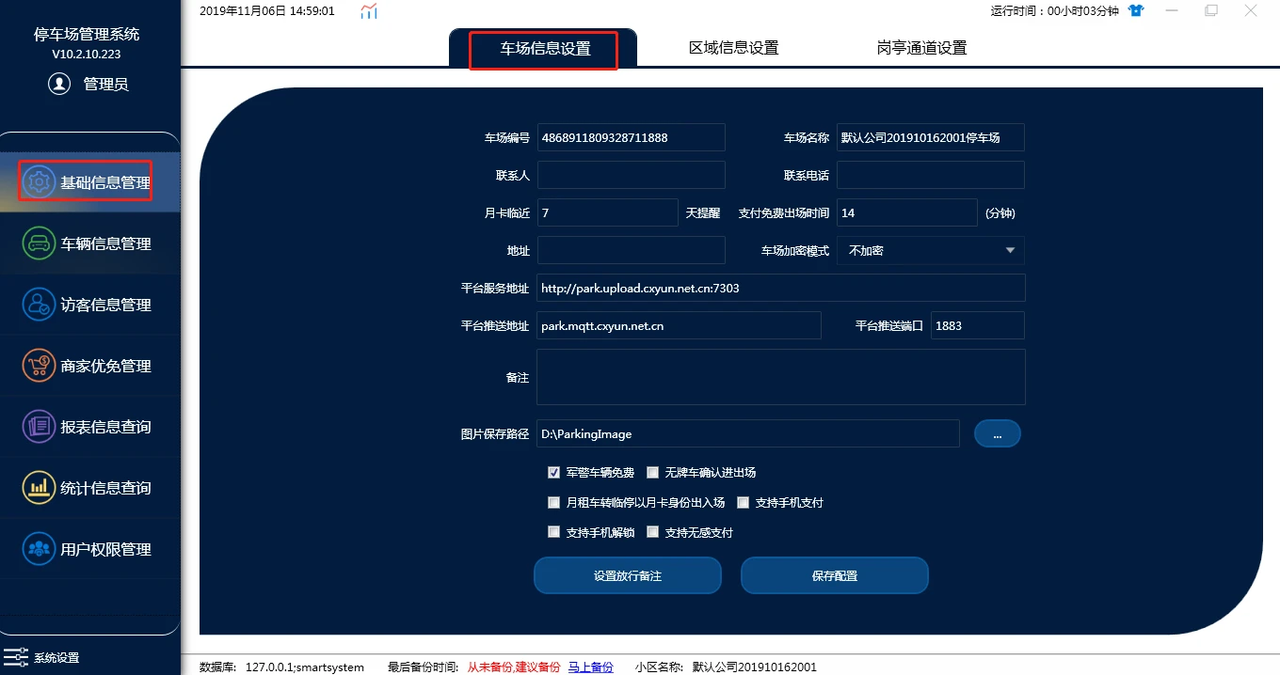This screenshot has height=675, width=1280.
Task: Click 地址 input field
Action: coord(631,251)
